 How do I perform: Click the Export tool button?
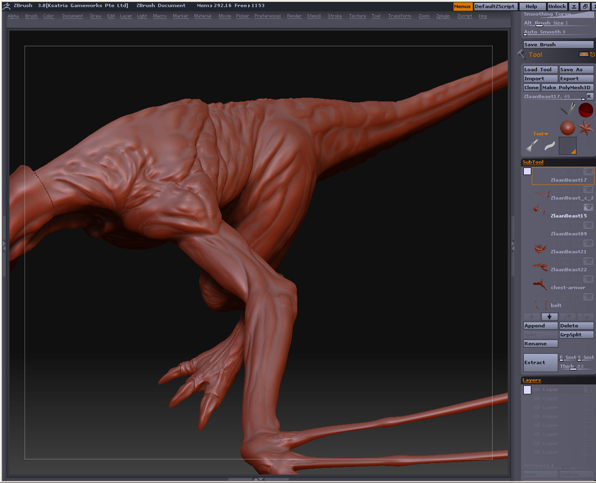coord(576,79)
